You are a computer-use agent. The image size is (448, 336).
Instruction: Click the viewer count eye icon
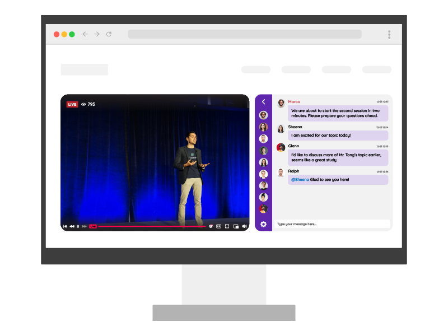84,104
